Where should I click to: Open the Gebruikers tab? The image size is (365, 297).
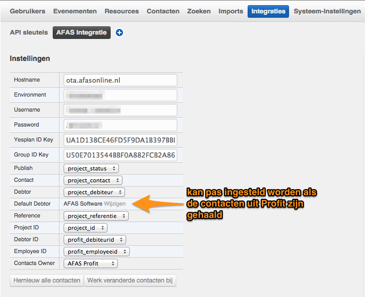pyautogui.click(x=27, y=11)
